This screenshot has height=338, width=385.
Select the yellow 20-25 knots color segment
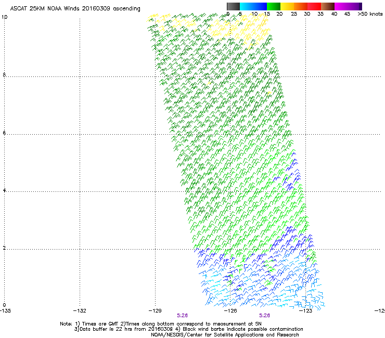point(287,6)
